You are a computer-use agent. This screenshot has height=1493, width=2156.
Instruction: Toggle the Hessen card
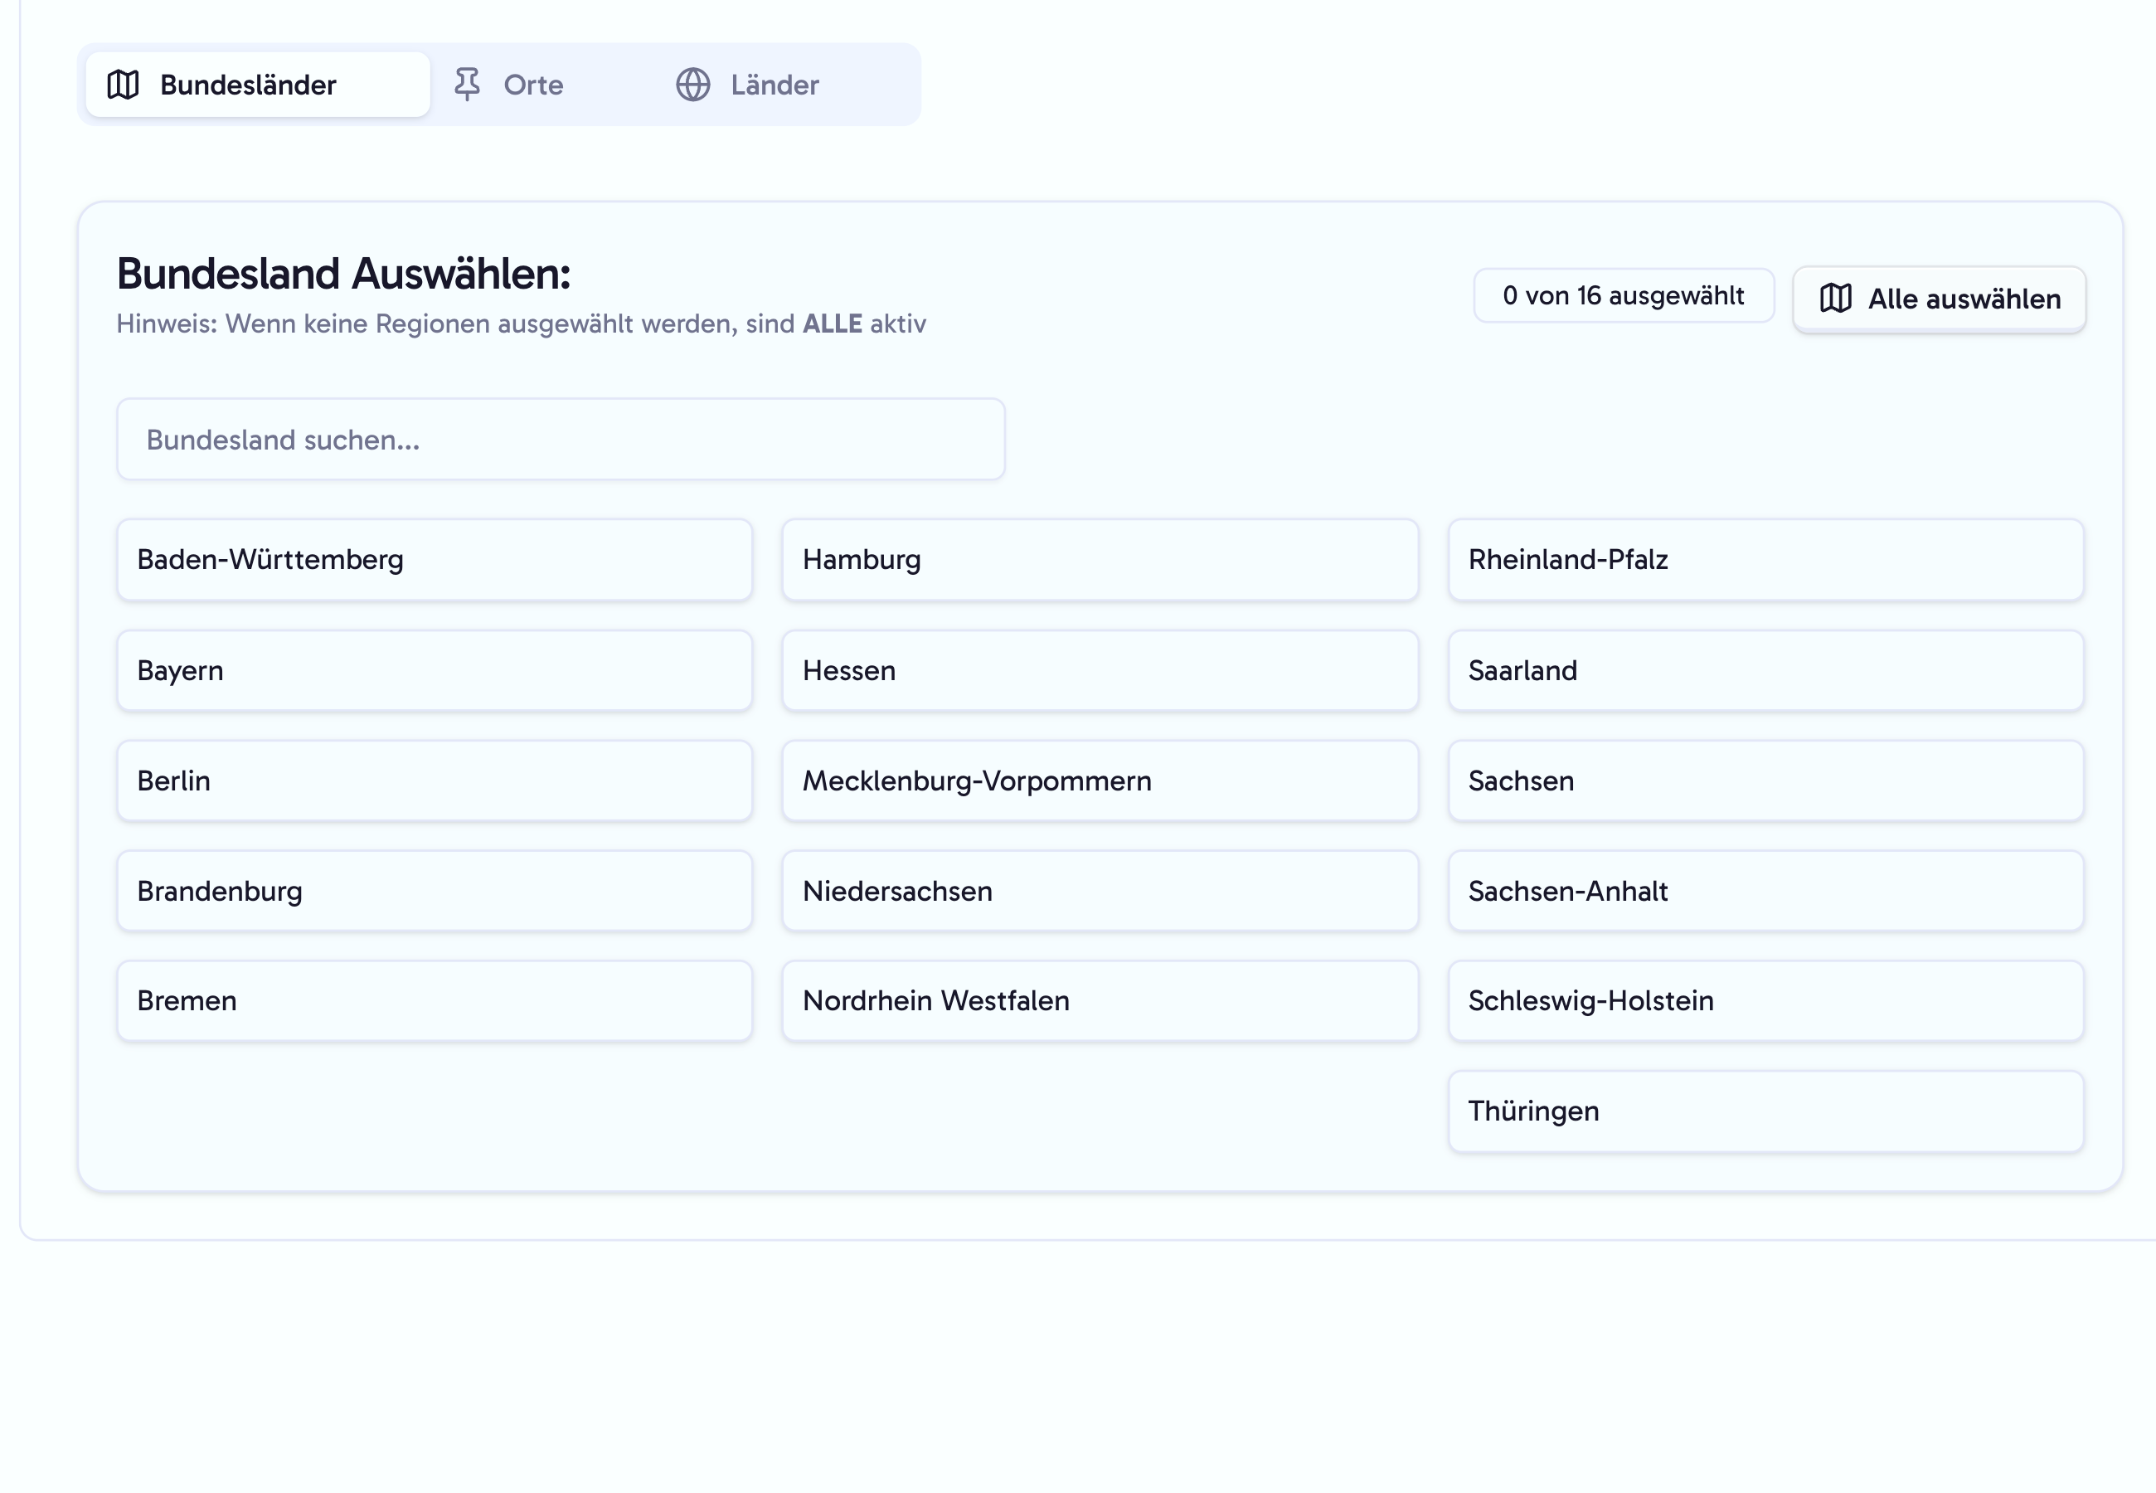(x=1100, y=671)
